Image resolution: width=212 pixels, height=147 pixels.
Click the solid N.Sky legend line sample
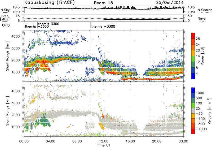pyautogui.click(x=5, y=13)
